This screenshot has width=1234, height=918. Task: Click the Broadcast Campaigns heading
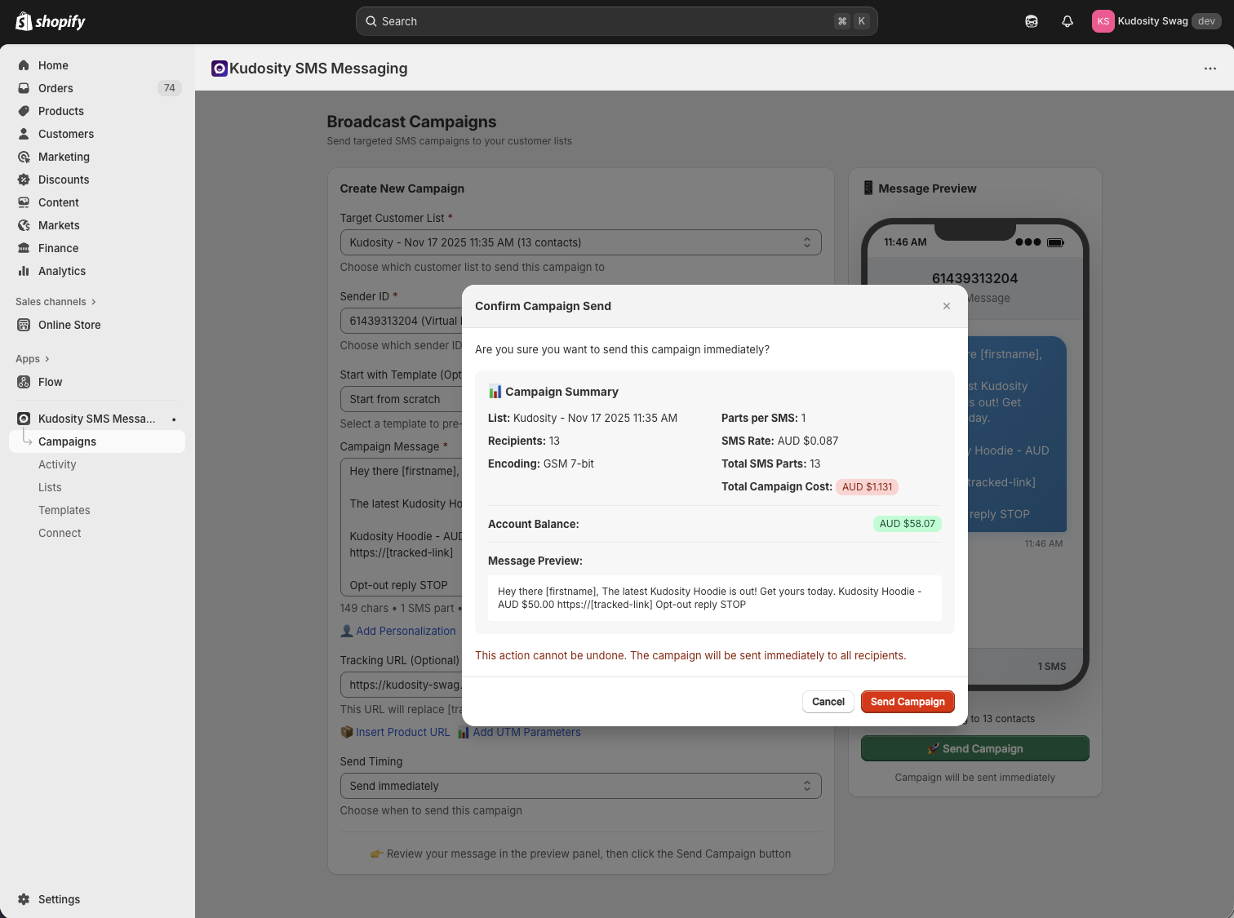[411, 122]
